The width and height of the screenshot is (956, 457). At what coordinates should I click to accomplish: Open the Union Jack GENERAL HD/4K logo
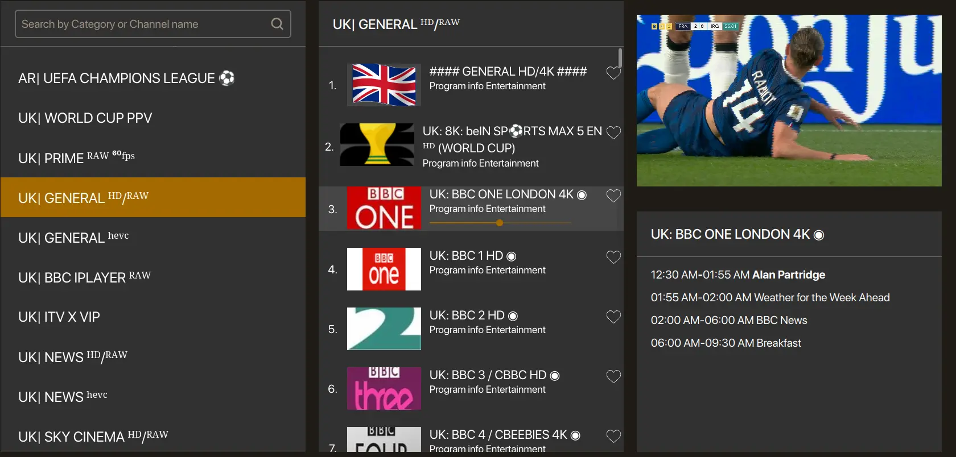pyautogui.click(x=384, y=85)
